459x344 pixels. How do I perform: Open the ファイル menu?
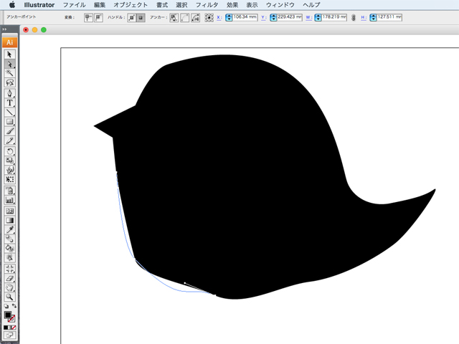pyautogui.click(x=74, y=5)
